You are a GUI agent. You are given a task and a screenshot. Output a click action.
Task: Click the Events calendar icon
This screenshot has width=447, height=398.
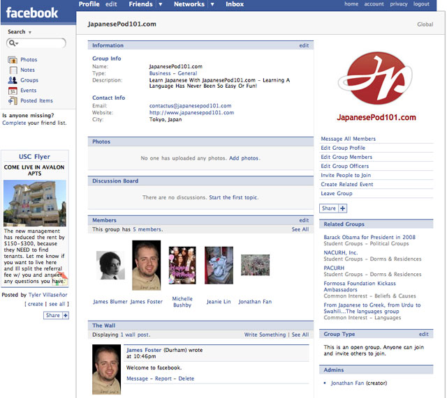click(x=13, y=91)
